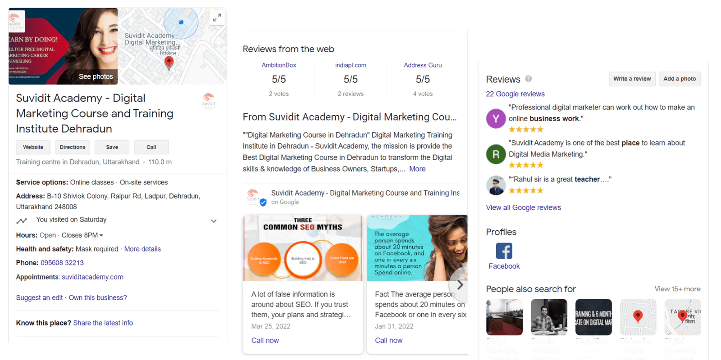Screen dimensions: 721x360
Task: Open See photos of Suvidit Academy
Action: pyautogui.click(x=96, y=76)
